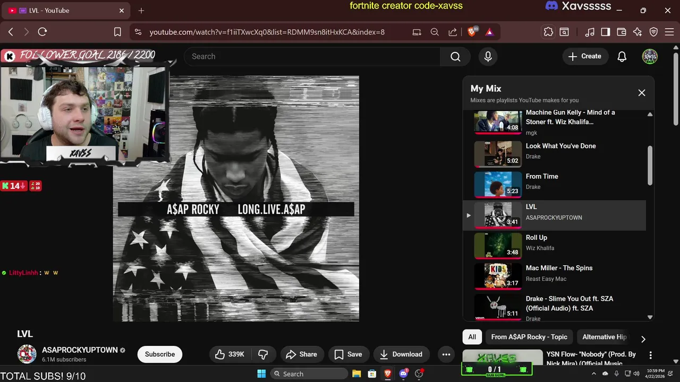
Task: Dislike the LVL video
Action: (x=263, y=354)
